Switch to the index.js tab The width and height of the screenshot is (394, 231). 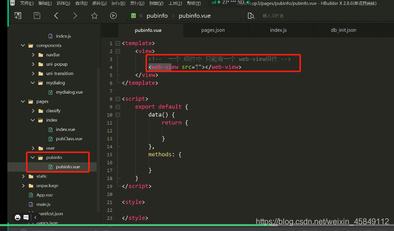pos(278,30)
